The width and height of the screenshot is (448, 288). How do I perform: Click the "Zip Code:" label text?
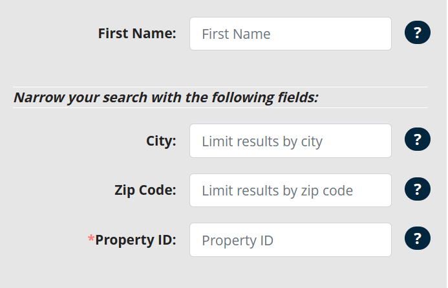[x=145, y=190]
